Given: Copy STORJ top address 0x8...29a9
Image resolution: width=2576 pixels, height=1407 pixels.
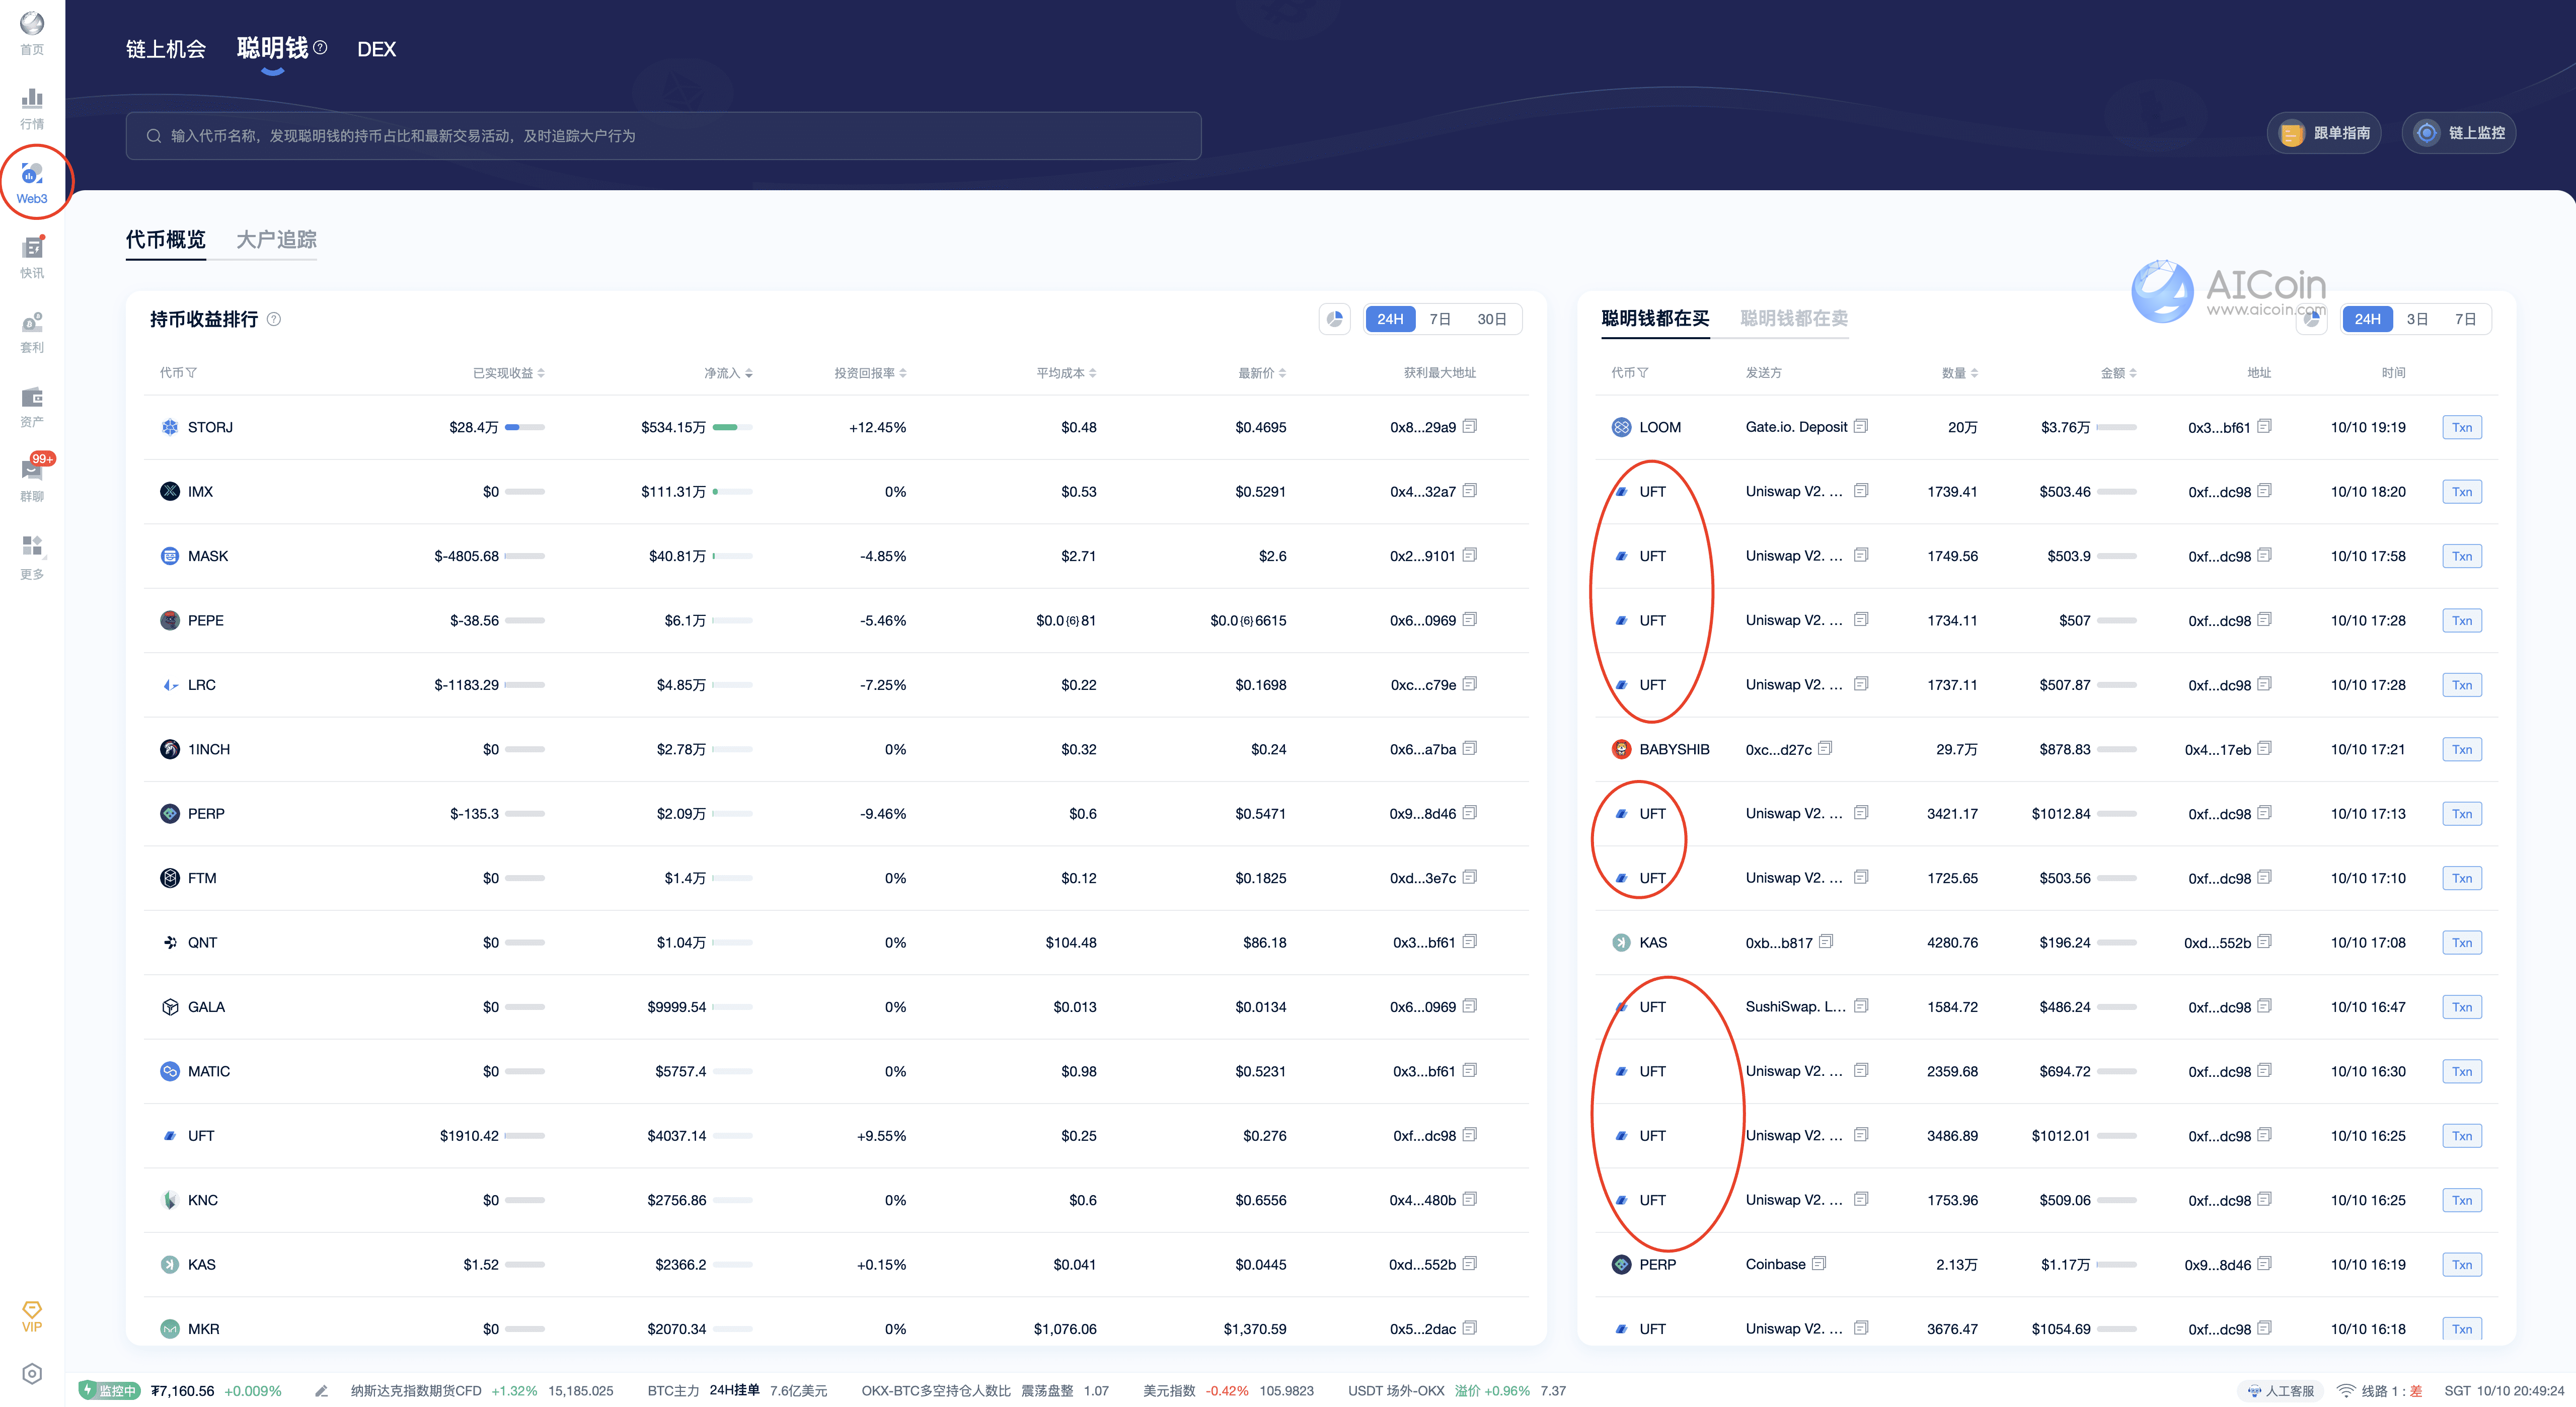Looking at the screenshot, I should point(1469,426).
